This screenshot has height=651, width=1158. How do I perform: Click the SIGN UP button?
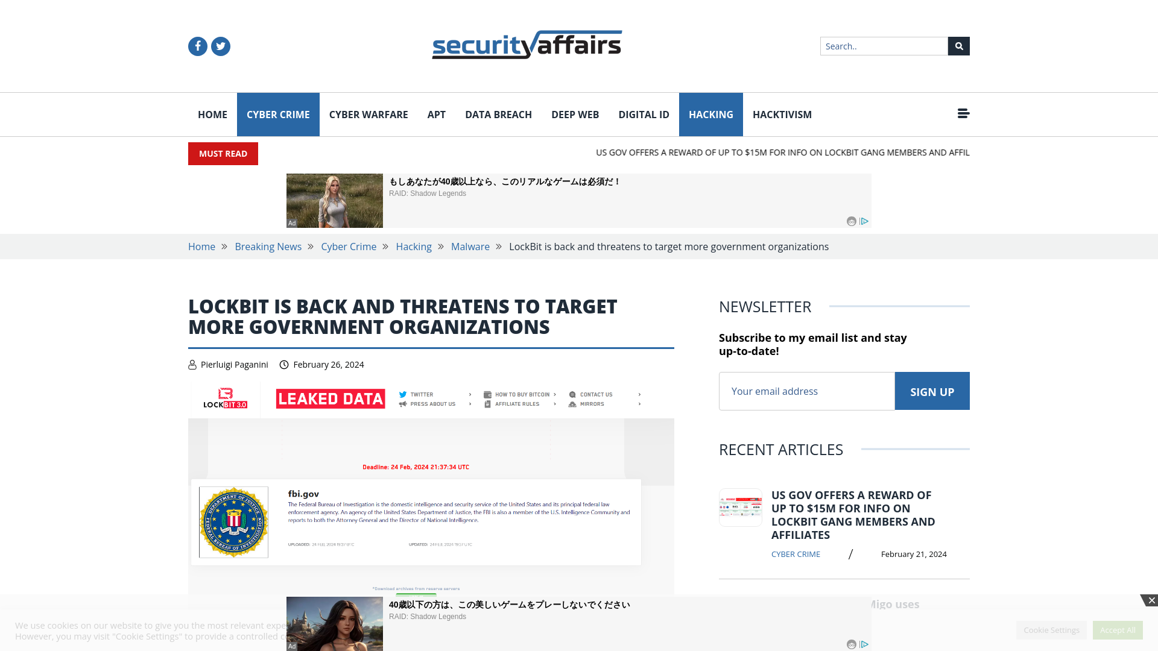pyautogui.click(x=932, y=390)
